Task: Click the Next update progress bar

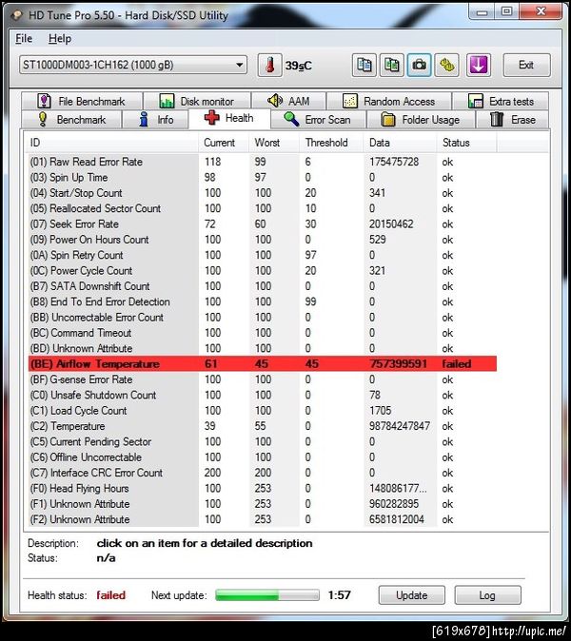Action: click(x=267, y=595)
